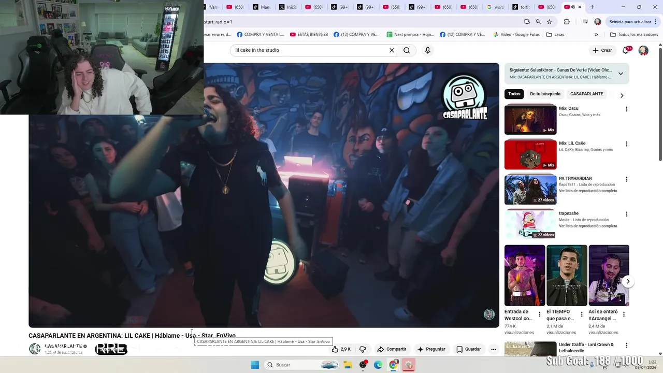
Task: Open options for Entrada de Westcol short
Action: pos(539,314)
